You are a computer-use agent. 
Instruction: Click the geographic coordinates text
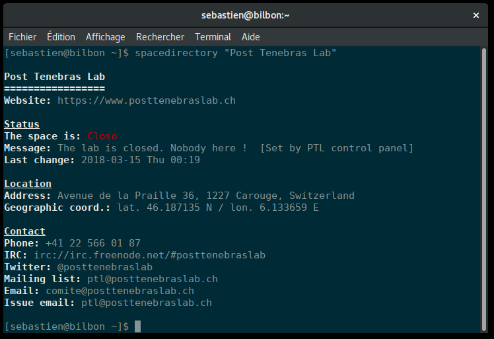pyautogui.click(x=218, y=207)
